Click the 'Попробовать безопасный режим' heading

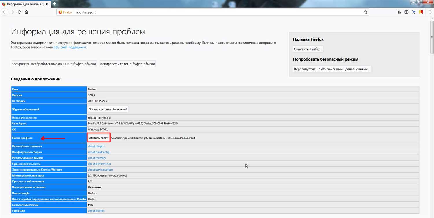click(x=325, y=59)
